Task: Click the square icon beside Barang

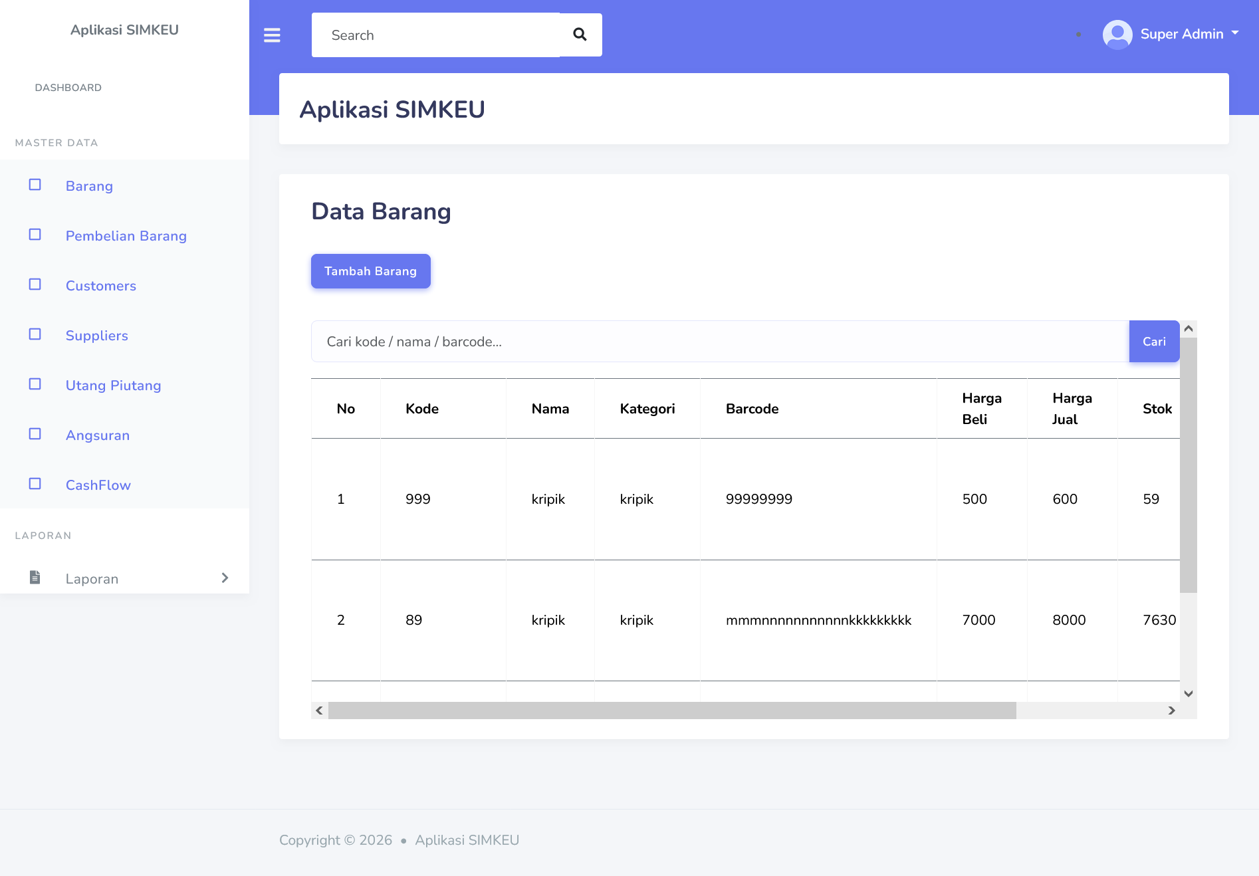Action: tap(35, 185)
